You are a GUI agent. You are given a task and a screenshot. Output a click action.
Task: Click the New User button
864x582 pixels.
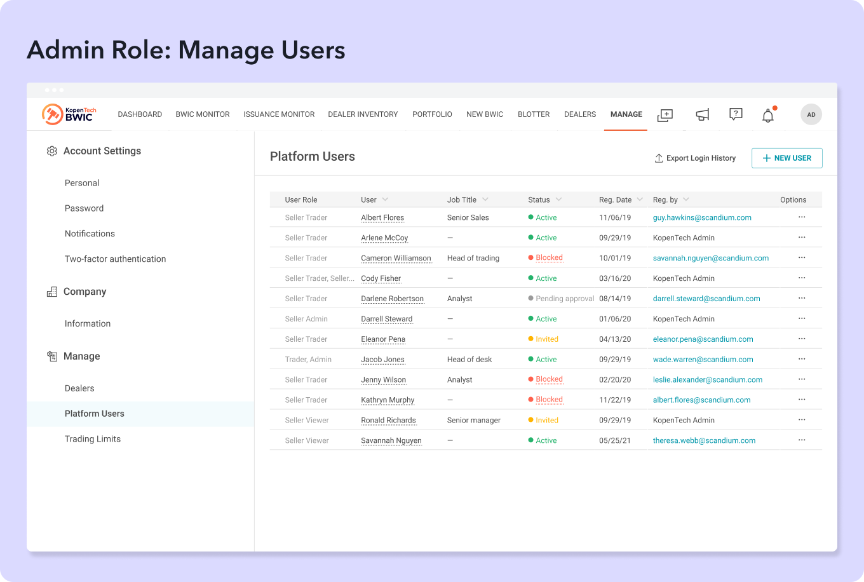(x=786, y=158)
